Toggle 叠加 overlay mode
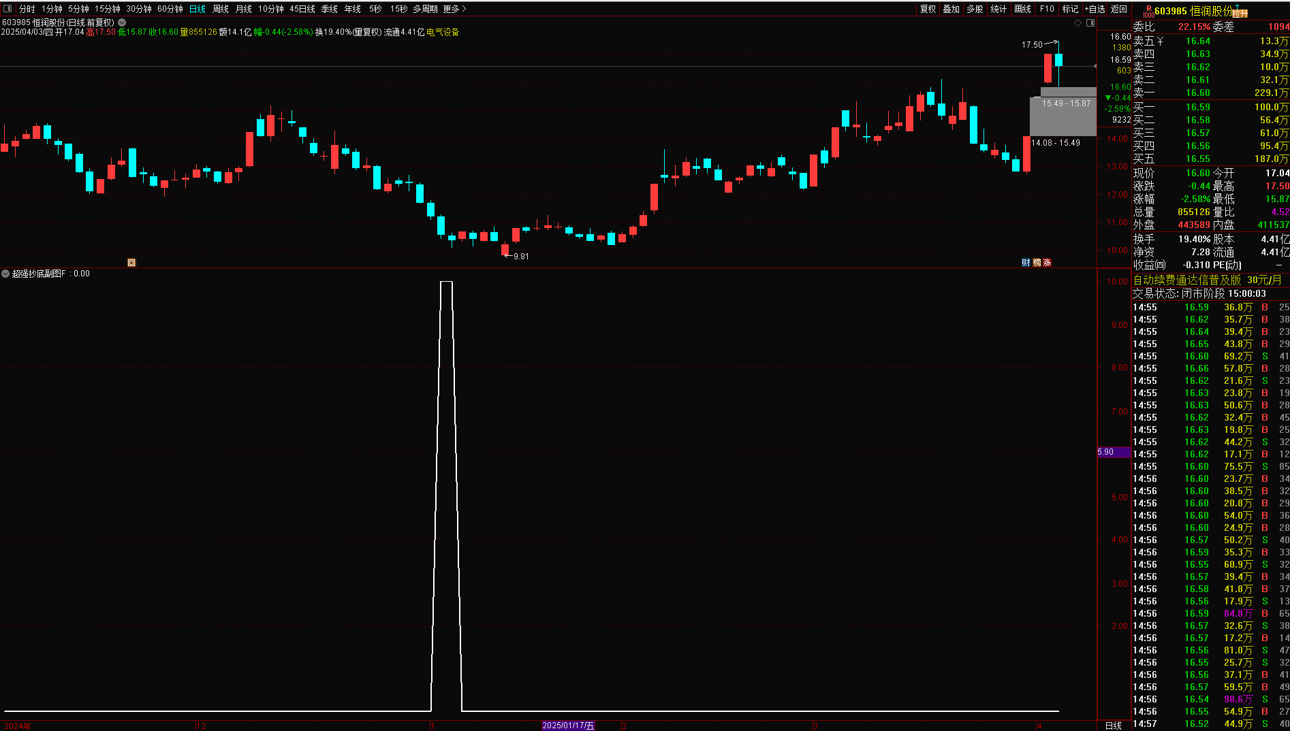The height and width of the screenshot is (731, 1290). [951, 9]
